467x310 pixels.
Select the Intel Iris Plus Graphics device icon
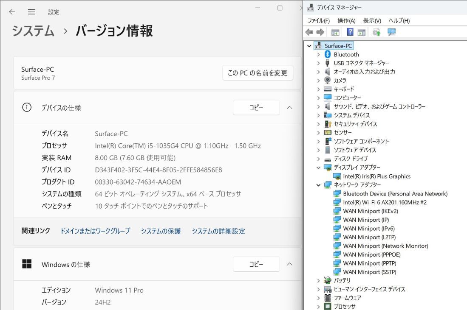tap(337, 176)
